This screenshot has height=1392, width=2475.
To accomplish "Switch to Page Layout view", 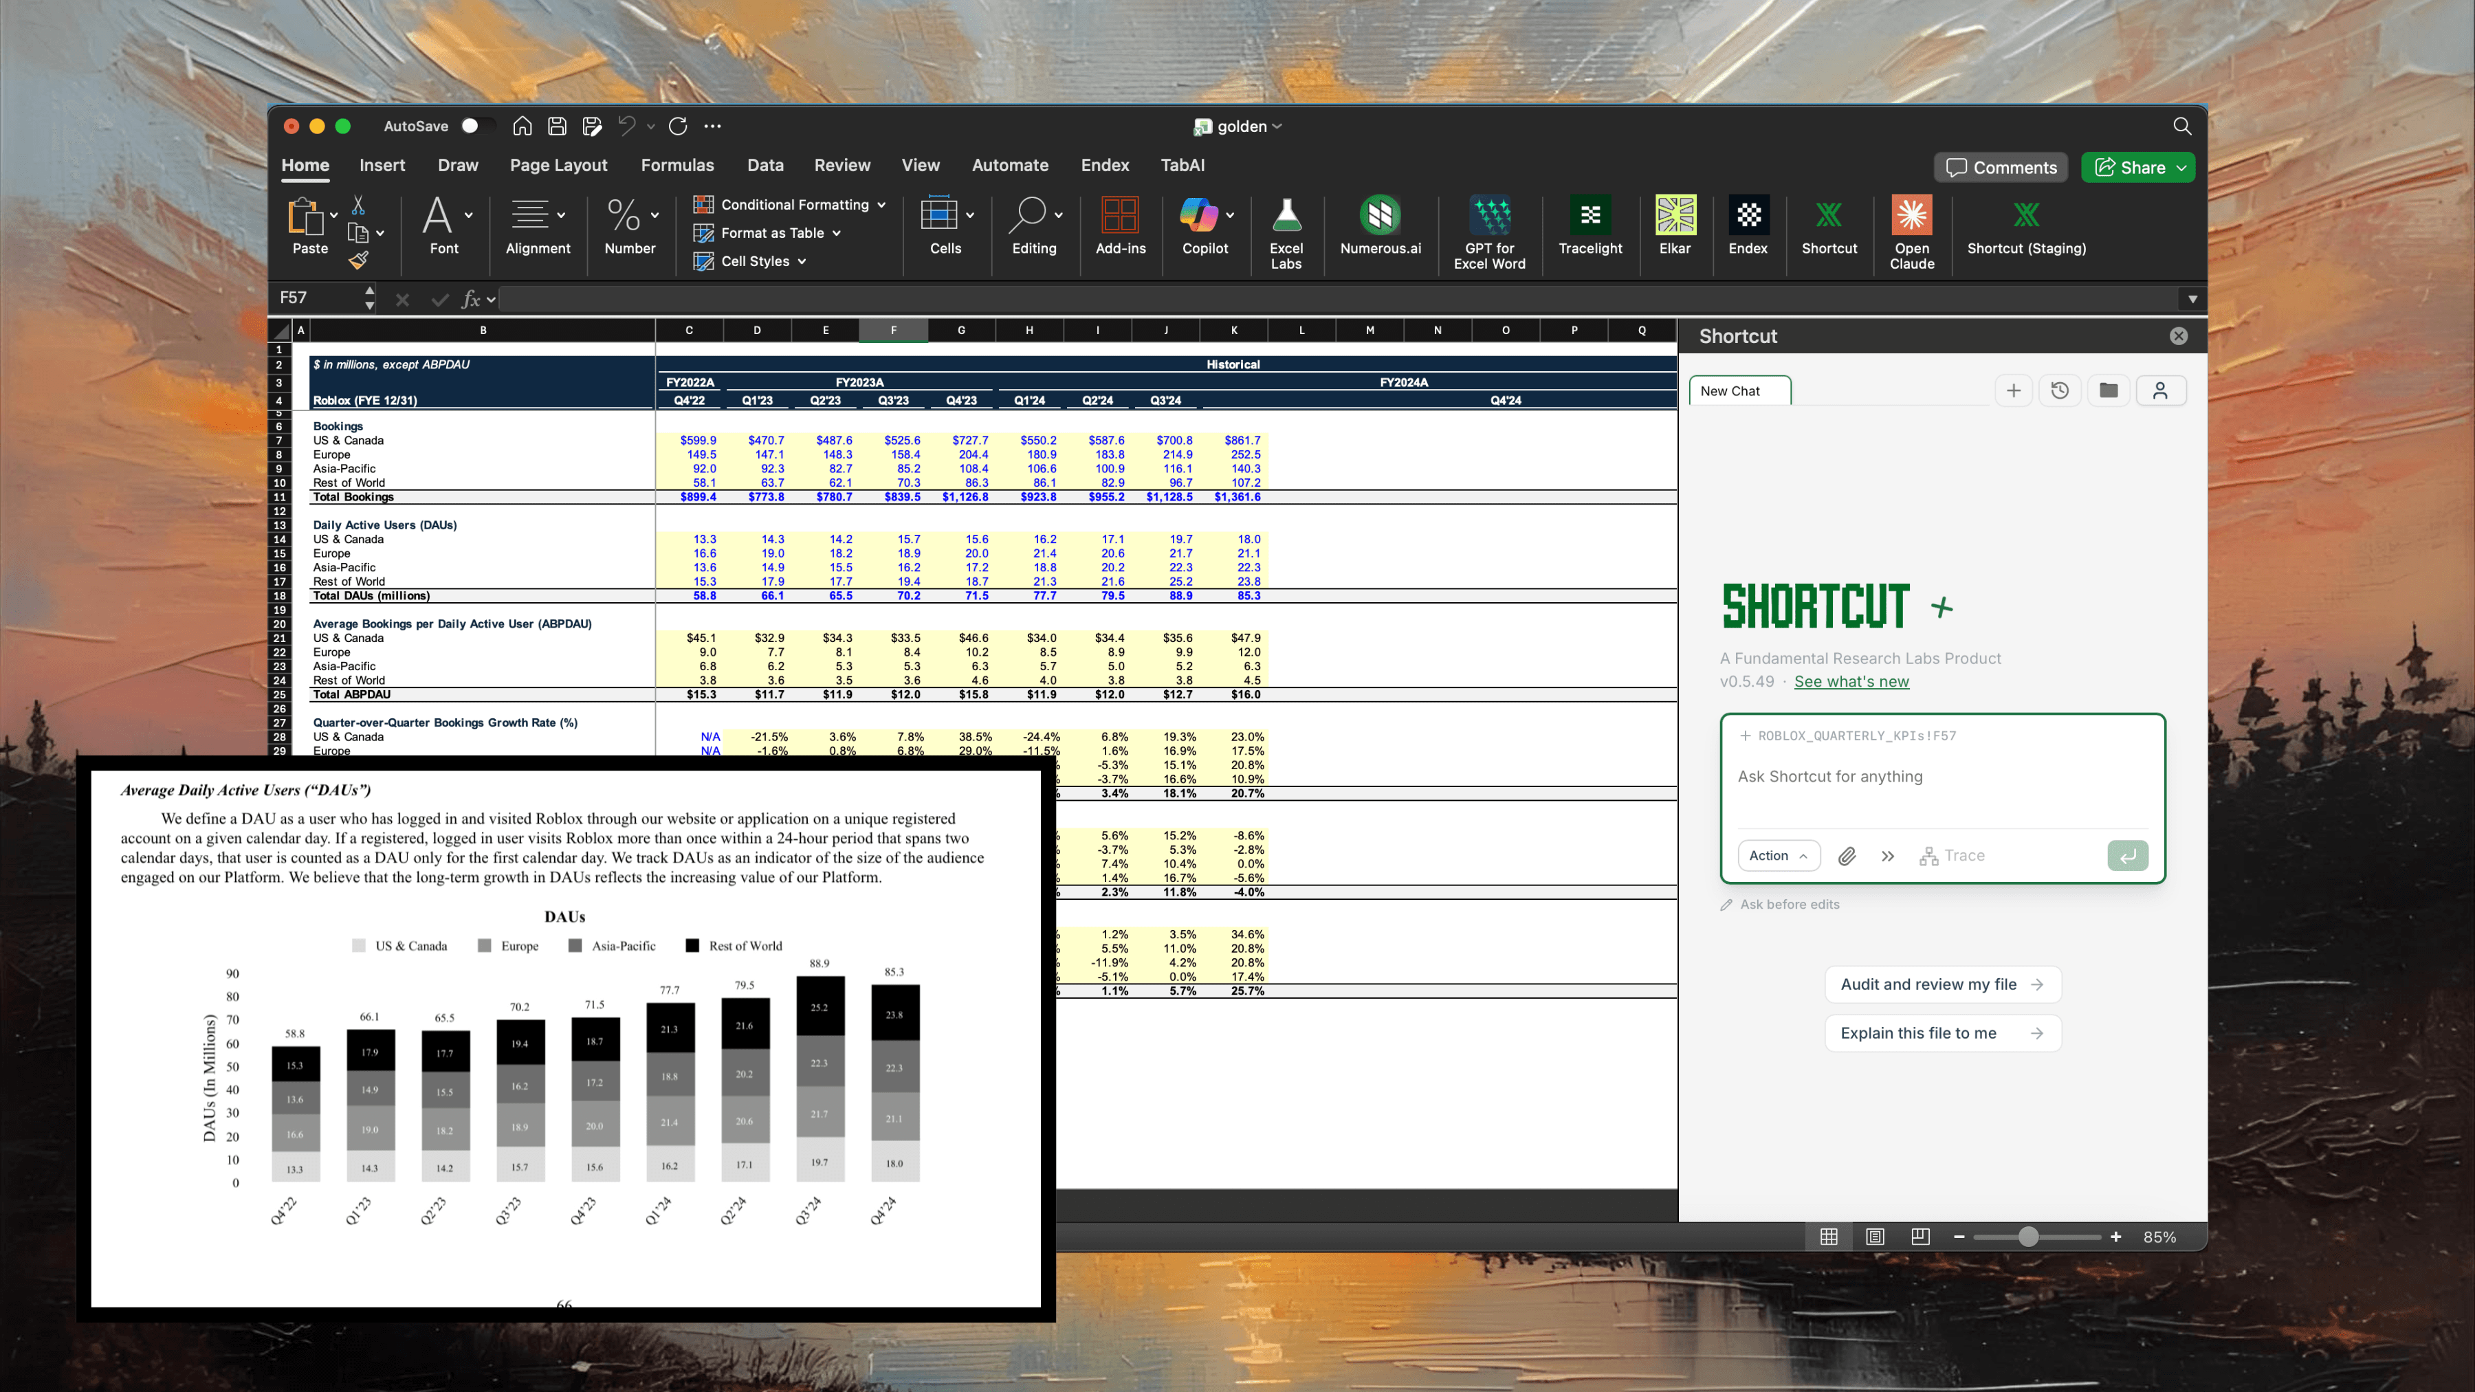I will (1875, 1237).
